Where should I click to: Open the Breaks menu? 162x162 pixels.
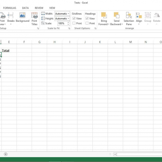(x=11, y=18)
